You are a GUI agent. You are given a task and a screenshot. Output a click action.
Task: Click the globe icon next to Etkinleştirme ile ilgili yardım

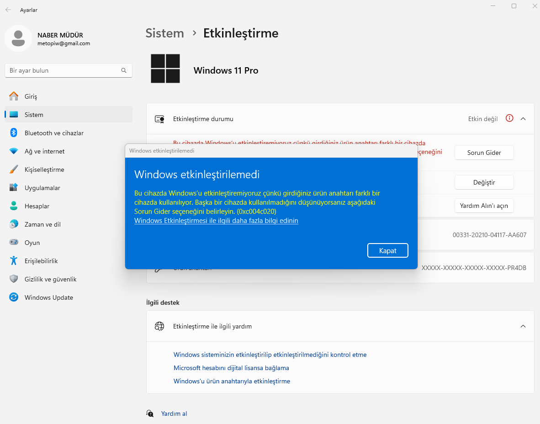click(x=159, y=326)
